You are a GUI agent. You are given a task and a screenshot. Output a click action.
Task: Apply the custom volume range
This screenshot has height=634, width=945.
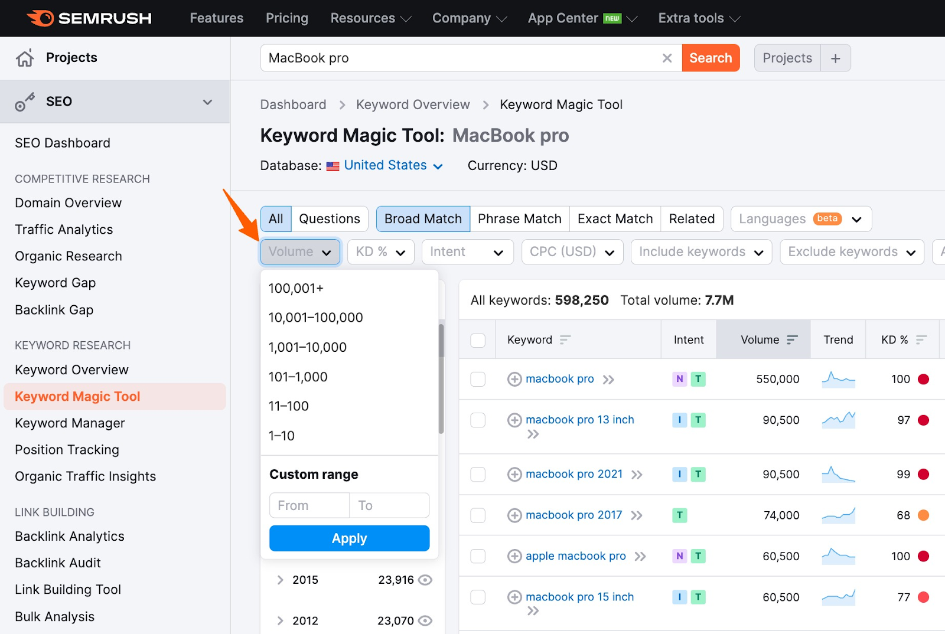pyautogui.click(x=350, y=538)
